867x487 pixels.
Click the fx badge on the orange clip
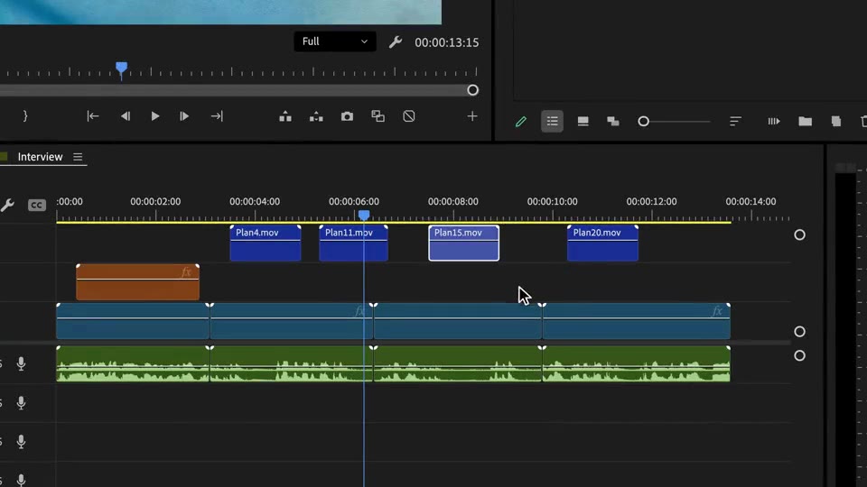(x=186, y=271)
